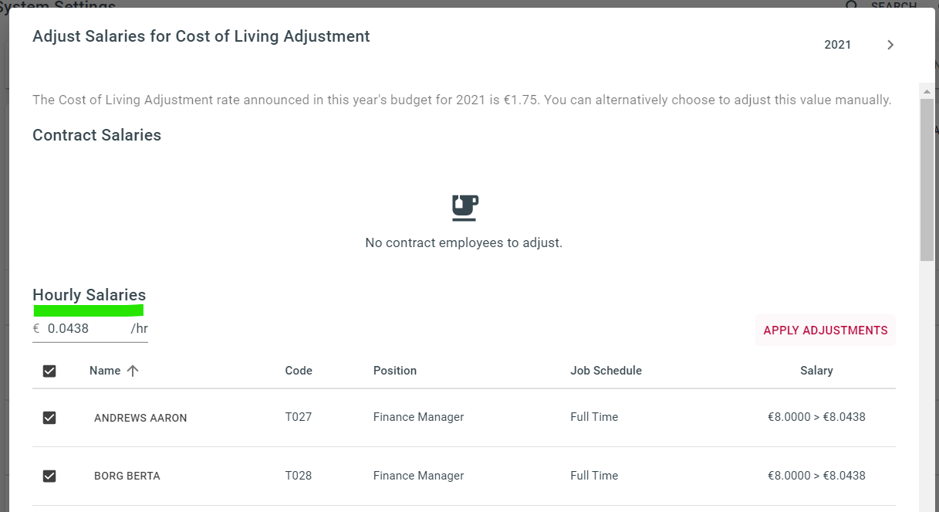939x512 pixels.
Task: Click the euro symbol beside rate field
Action: (x=36, y=328)
